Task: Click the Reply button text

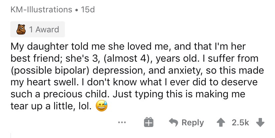Action: tap(193, 123)
